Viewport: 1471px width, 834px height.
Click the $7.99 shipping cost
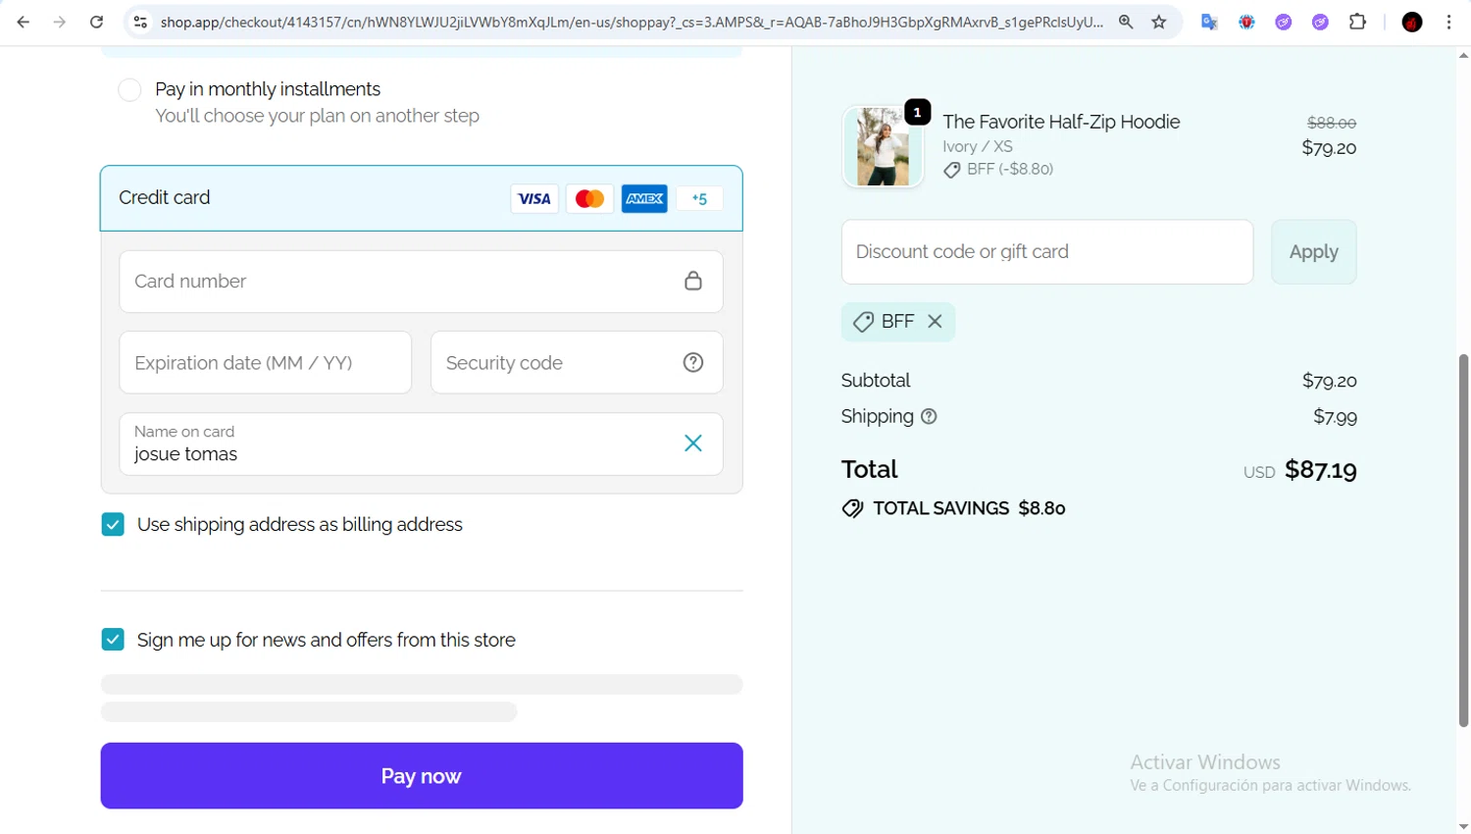tap(1336, 417)
